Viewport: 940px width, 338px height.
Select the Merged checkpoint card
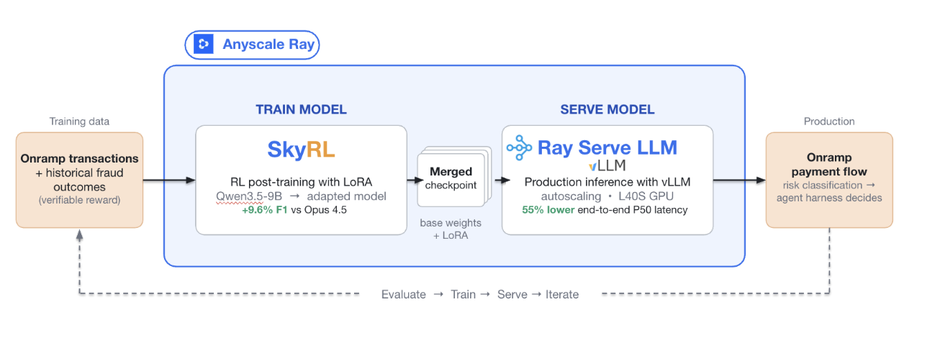click(451, 178)
